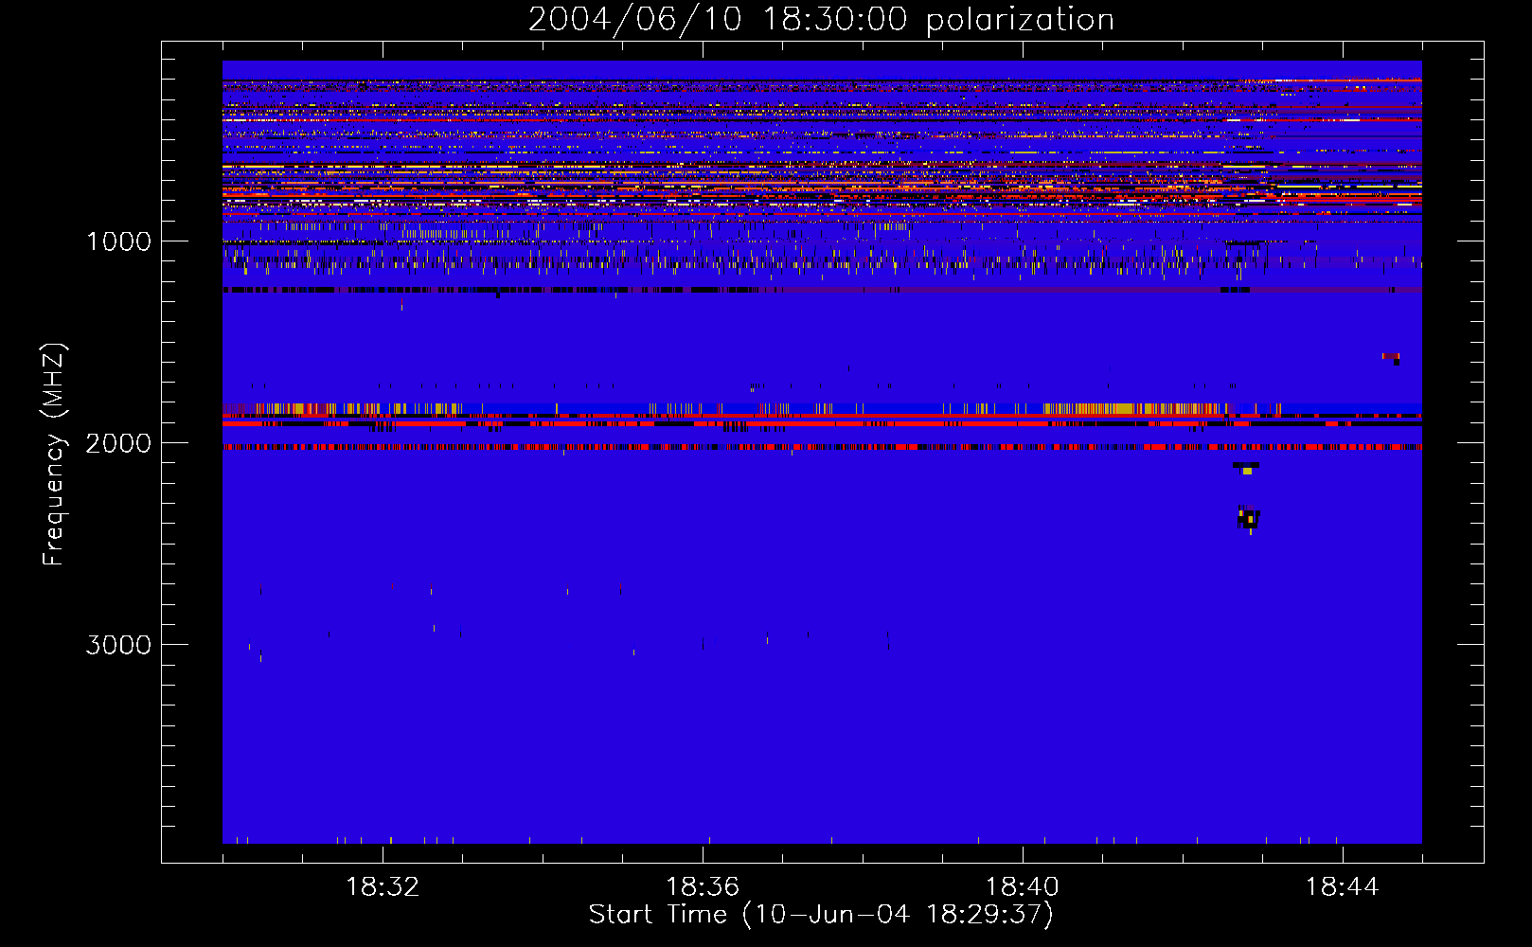
Task: Click the 18:44 time tick label
Action: [1342, 887]
